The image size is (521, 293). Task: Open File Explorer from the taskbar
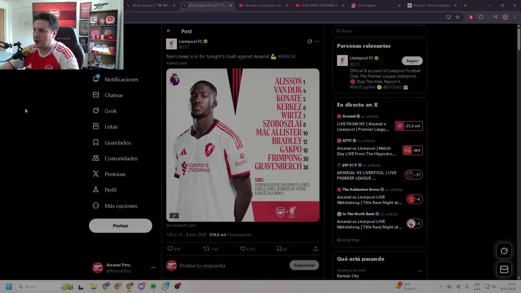pyautogui.click(x=93, y=286)
